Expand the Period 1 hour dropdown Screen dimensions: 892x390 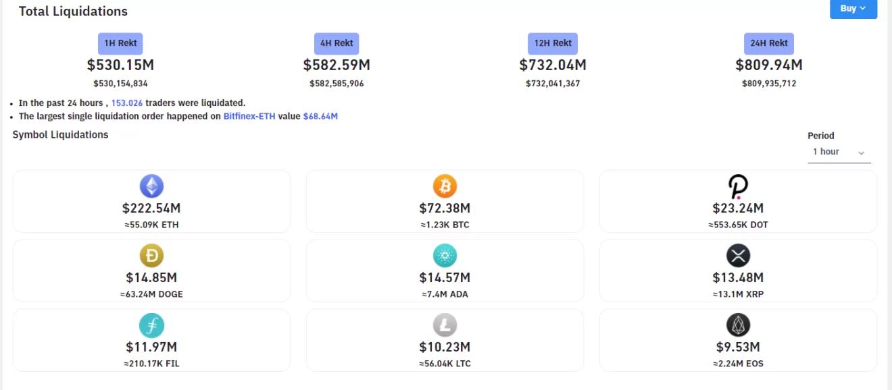tap(839, 152)
